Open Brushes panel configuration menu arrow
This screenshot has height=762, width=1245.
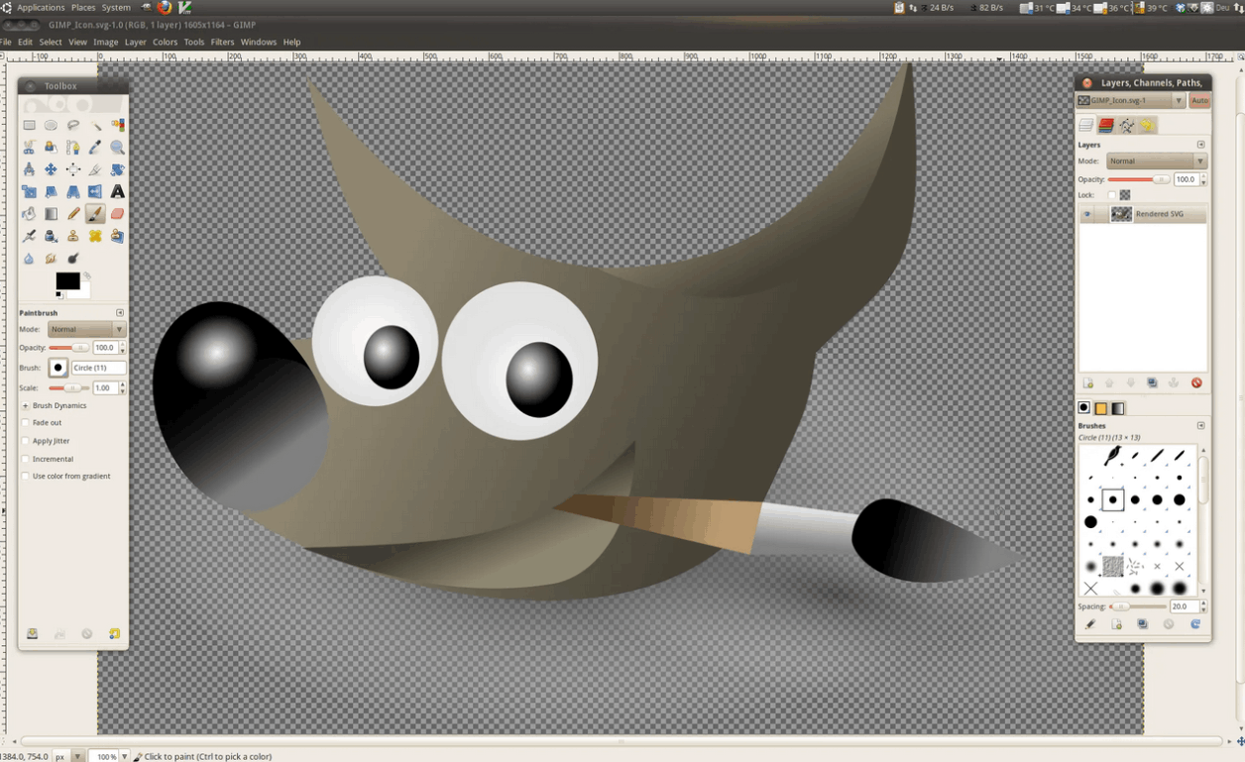click(x=1200, y=426)
